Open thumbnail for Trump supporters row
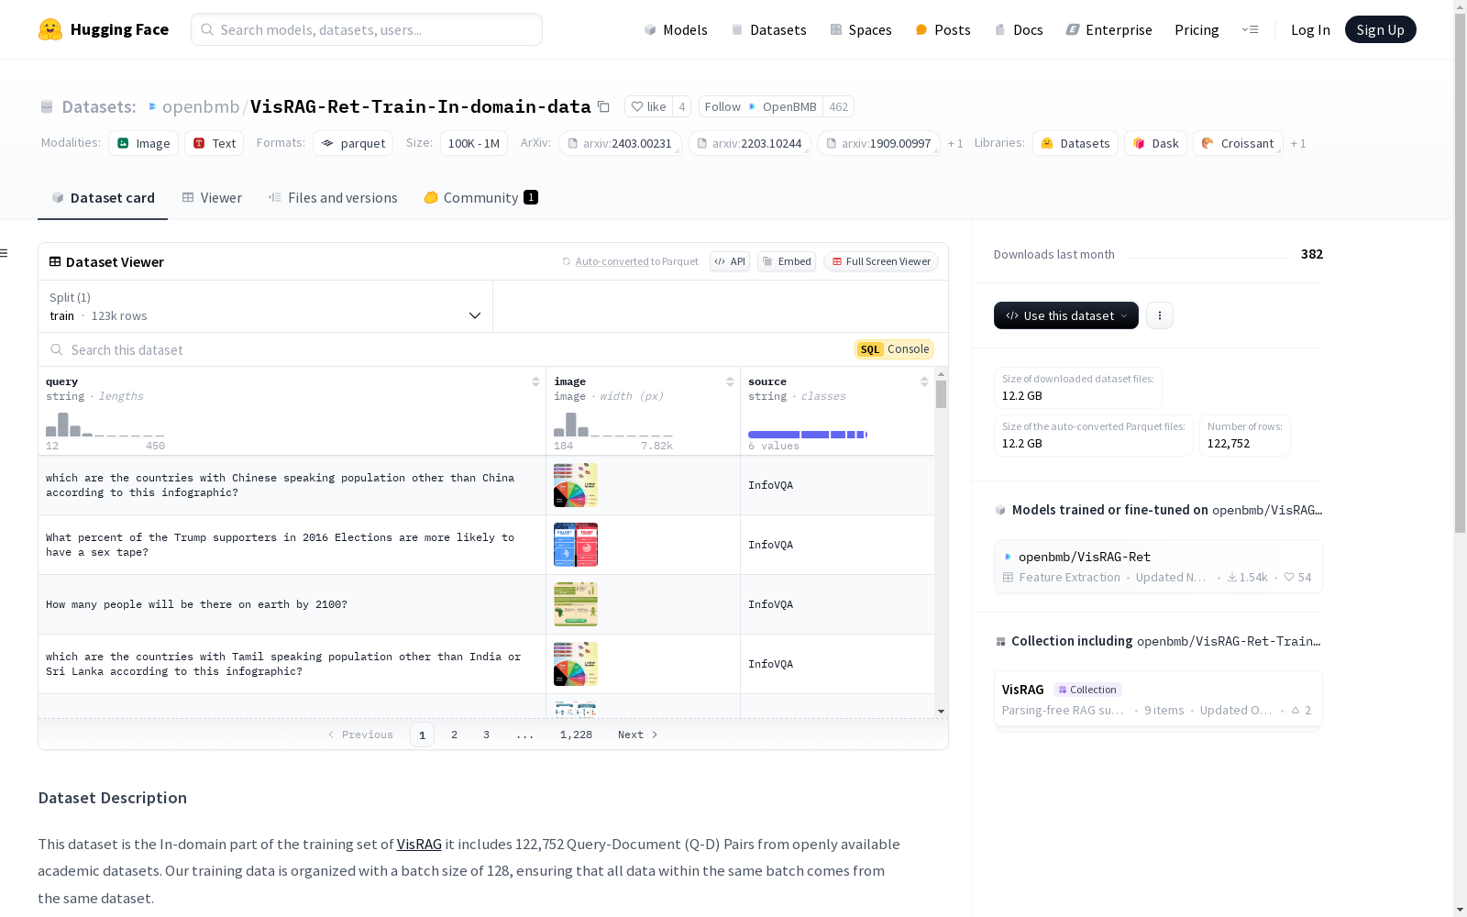The height and width of the screenshot is (917, 1467). [576, 545]
